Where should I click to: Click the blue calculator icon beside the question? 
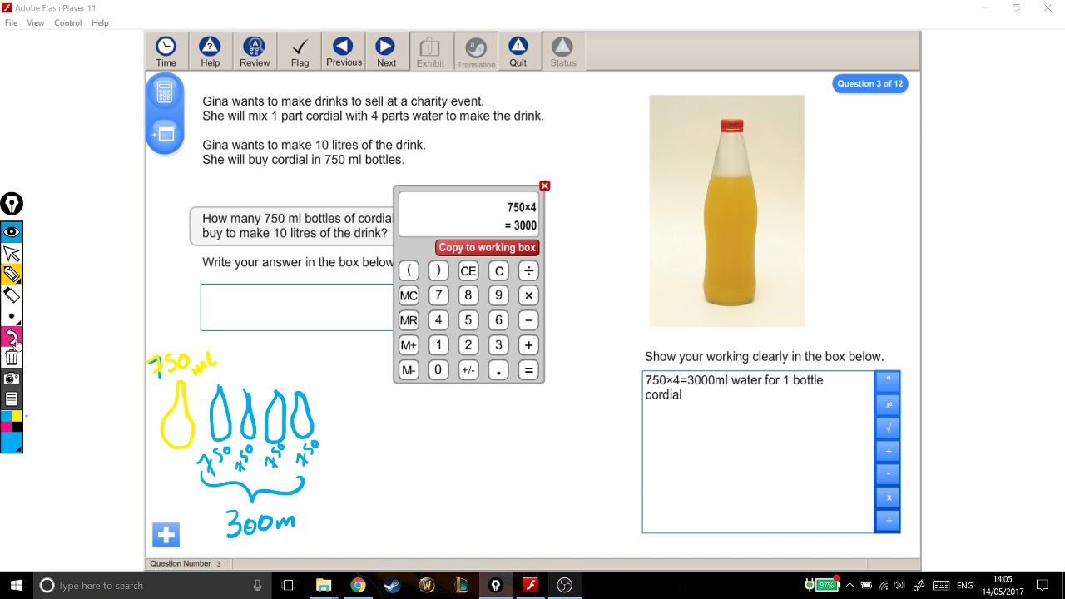[165, 92]
